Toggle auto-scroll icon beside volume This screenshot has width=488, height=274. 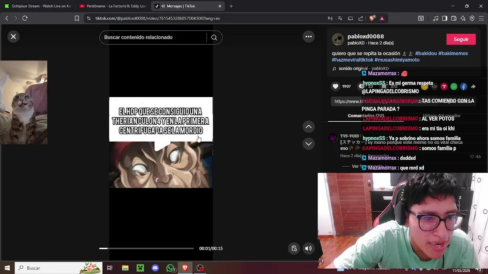pyautogui.click(x=294, y=249)
